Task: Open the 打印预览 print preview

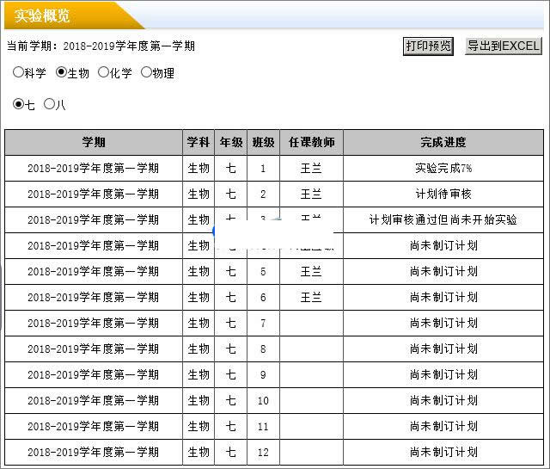Action: (428, 46)
